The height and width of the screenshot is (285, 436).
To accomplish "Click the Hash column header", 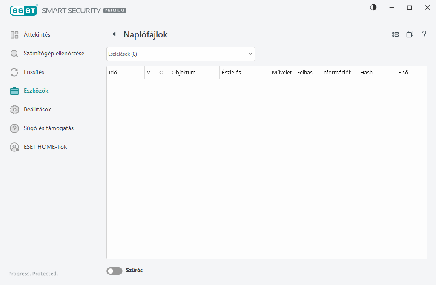I will tap(376, 73).
